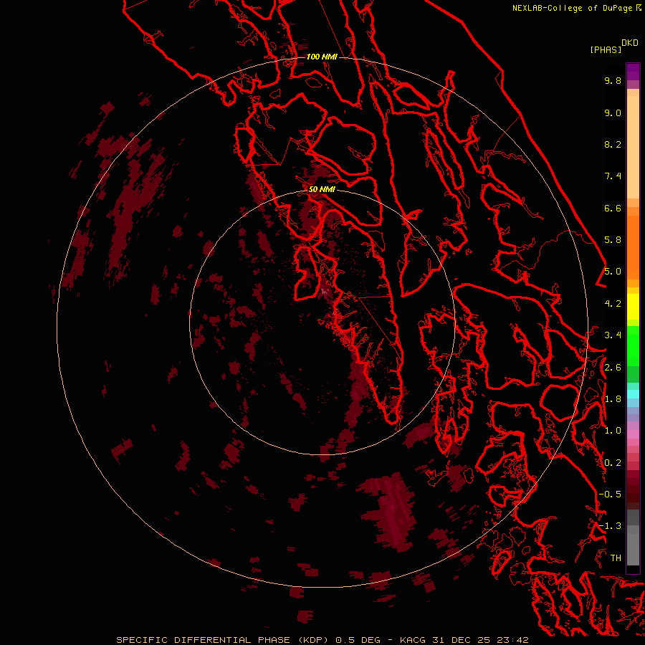Click the Specific Differential Phase (KDP) caption text
The height and width of the screenshot is (645, 645).
click(x=223, y=640)
